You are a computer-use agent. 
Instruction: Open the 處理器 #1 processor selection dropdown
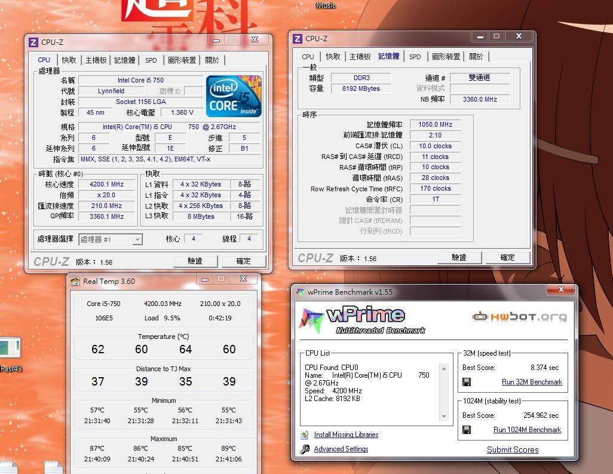(111, 239)
